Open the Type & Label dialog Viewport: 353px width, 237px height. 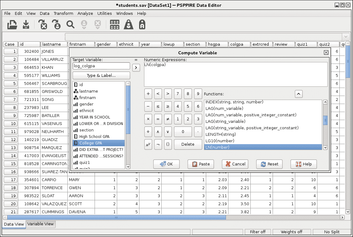point(101,75)
